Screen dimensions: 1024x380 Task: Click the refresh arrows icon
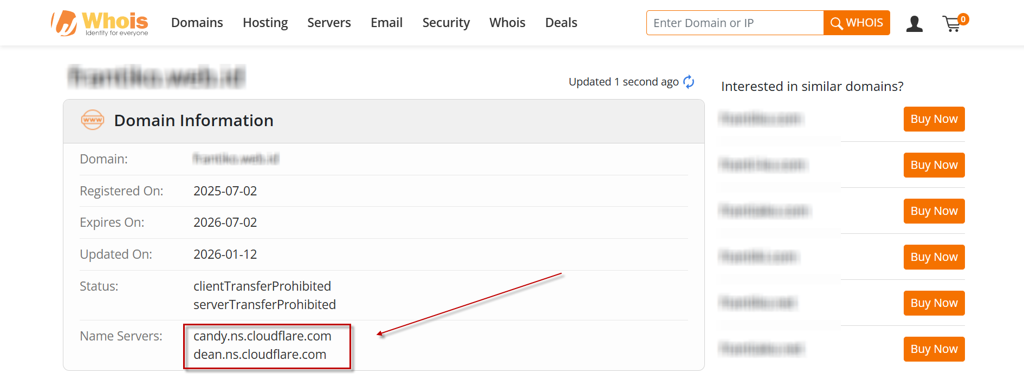pos(689,82)
